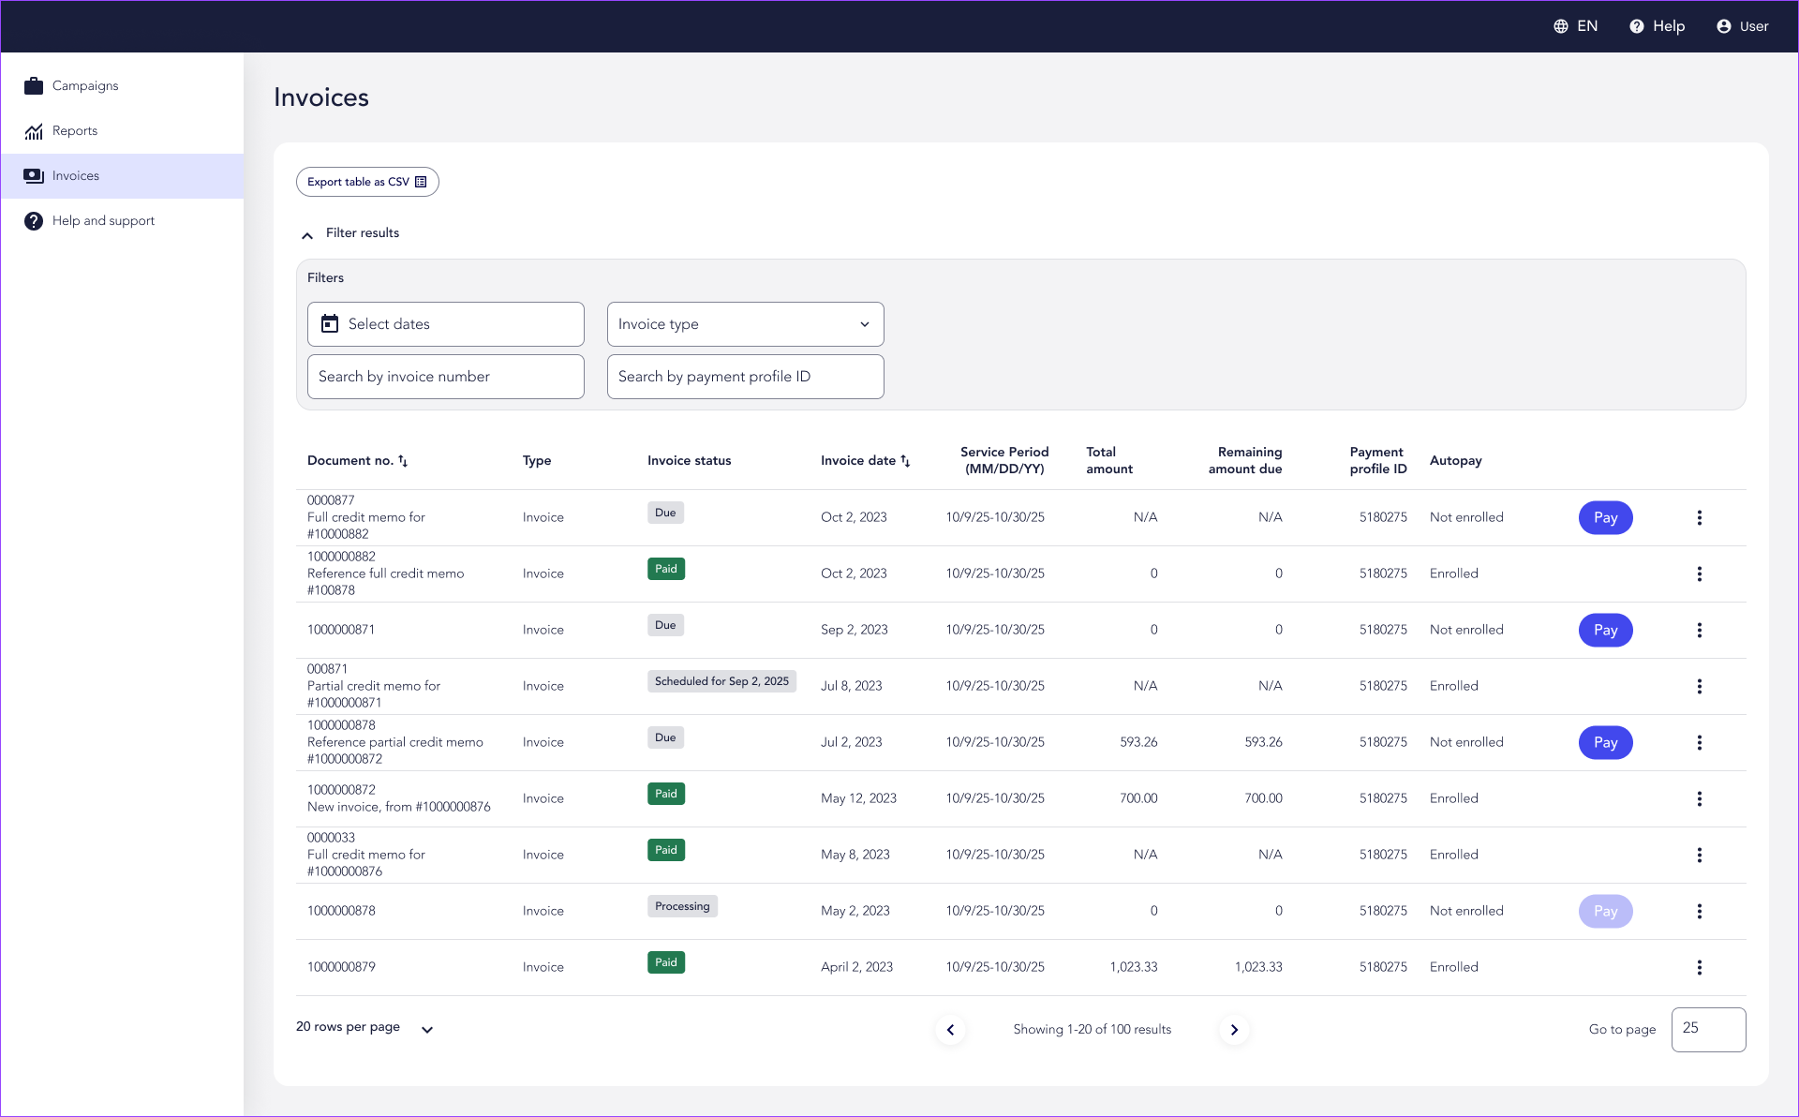Image resolution: width=1799 pixels, height=1117 pixels.
Task: Click the Campaigns briefcase icon in sidebar
Action: pyautogui.click(x=34, y=86)
